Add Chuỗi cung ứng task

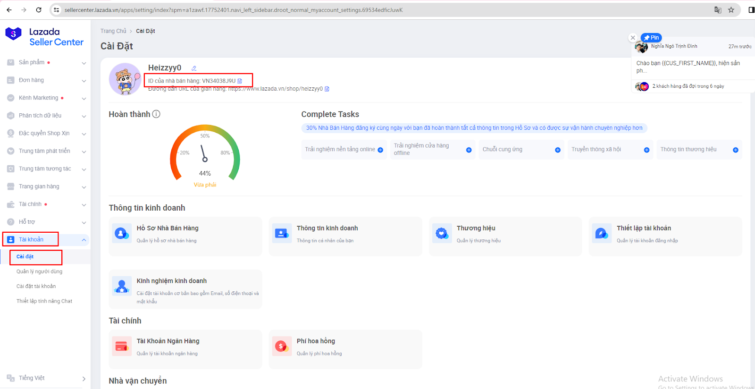pos(558,150)
